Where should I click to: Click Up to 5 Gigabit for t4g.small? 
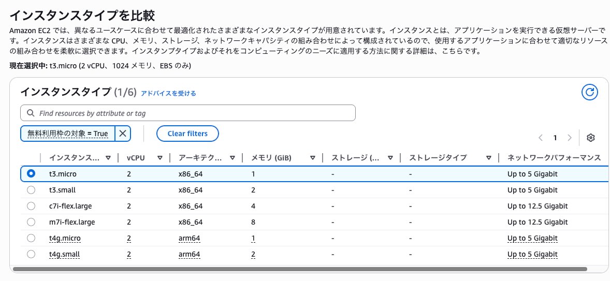coord(532,255)
